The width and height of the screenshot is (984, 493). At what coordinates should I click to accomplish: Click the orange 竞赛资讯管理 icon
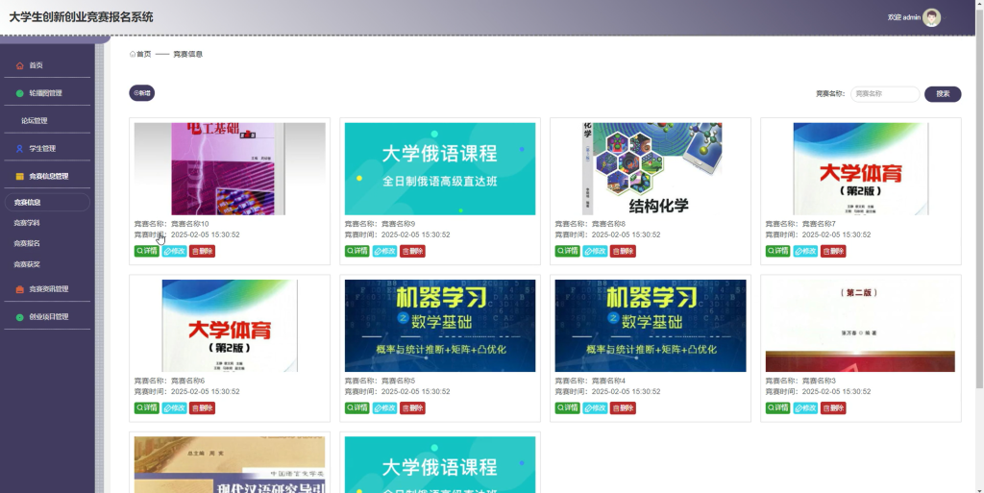19,289
